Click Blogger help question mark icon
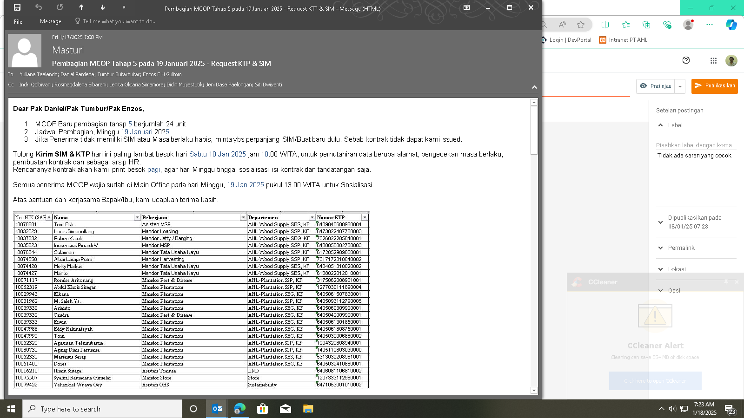Screen dimensions: 744x418 (x=686, y=60)
